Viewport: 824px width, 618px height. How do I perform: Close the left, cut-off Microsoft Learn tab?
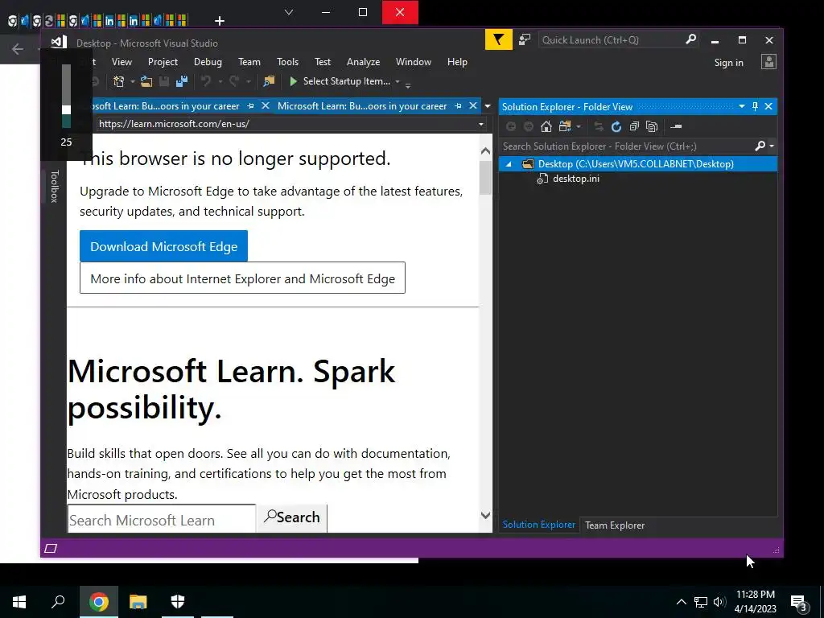tap(266, 106)
